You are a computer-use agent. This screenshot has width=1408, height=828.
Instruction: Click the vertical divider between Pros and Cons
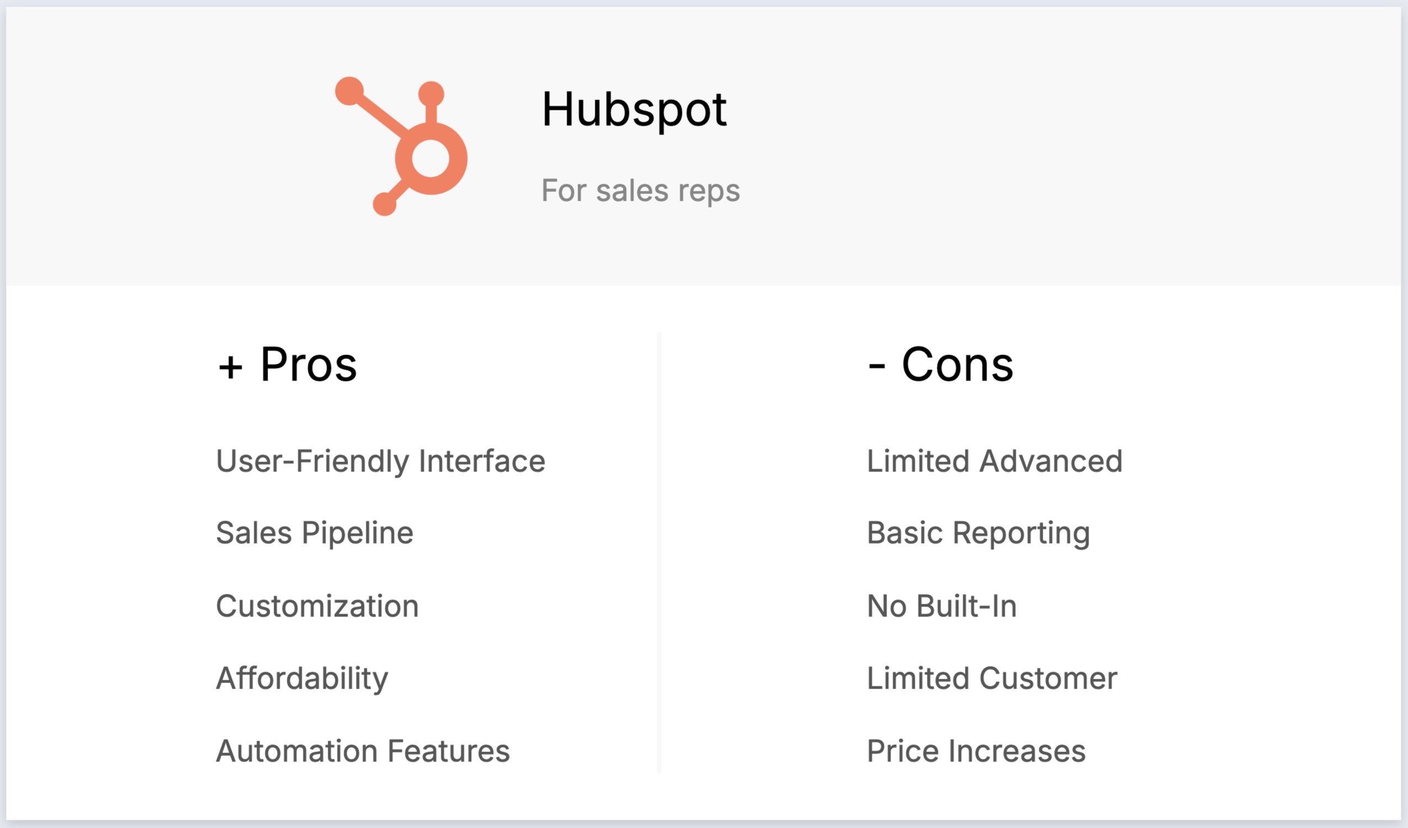point(659,553)
